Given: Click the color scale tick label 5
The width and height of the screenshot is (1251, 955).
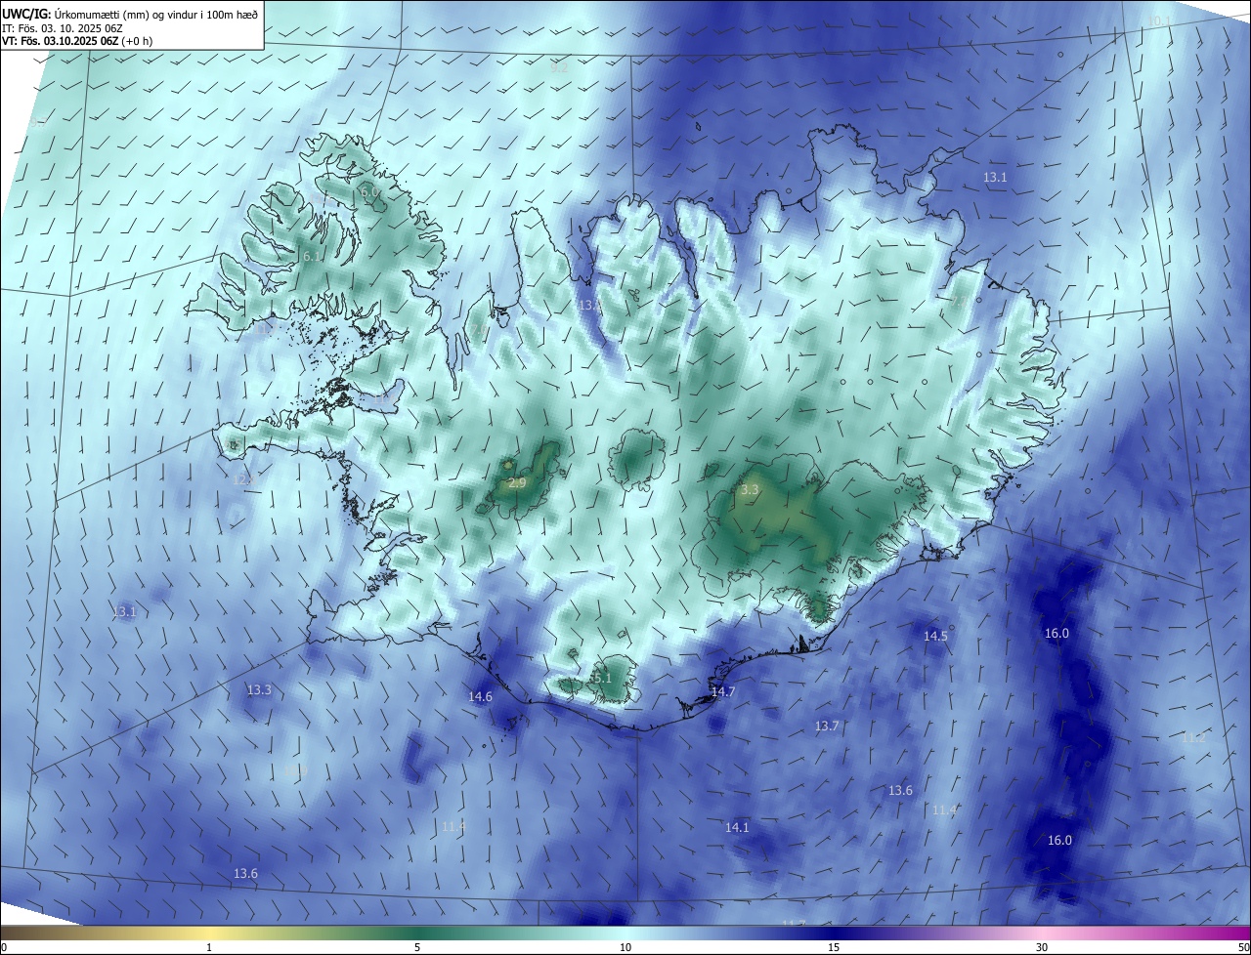Looking at the screenshot, I should tap(417, 947).
